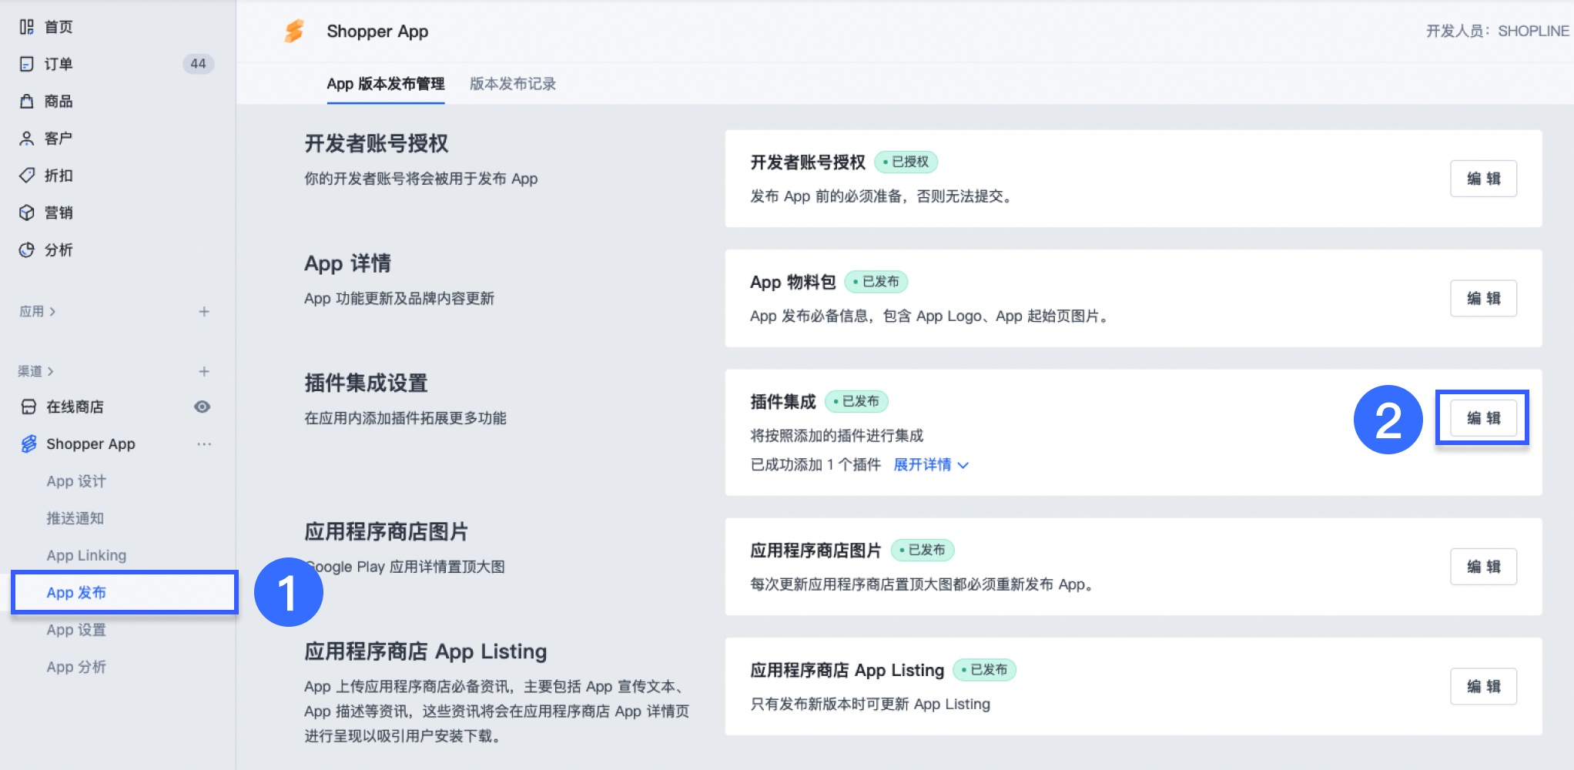The width and height of the screenshot is (1574, 770).
Task: Click the 分析 label in sidebar
Action: coord(59,249)
